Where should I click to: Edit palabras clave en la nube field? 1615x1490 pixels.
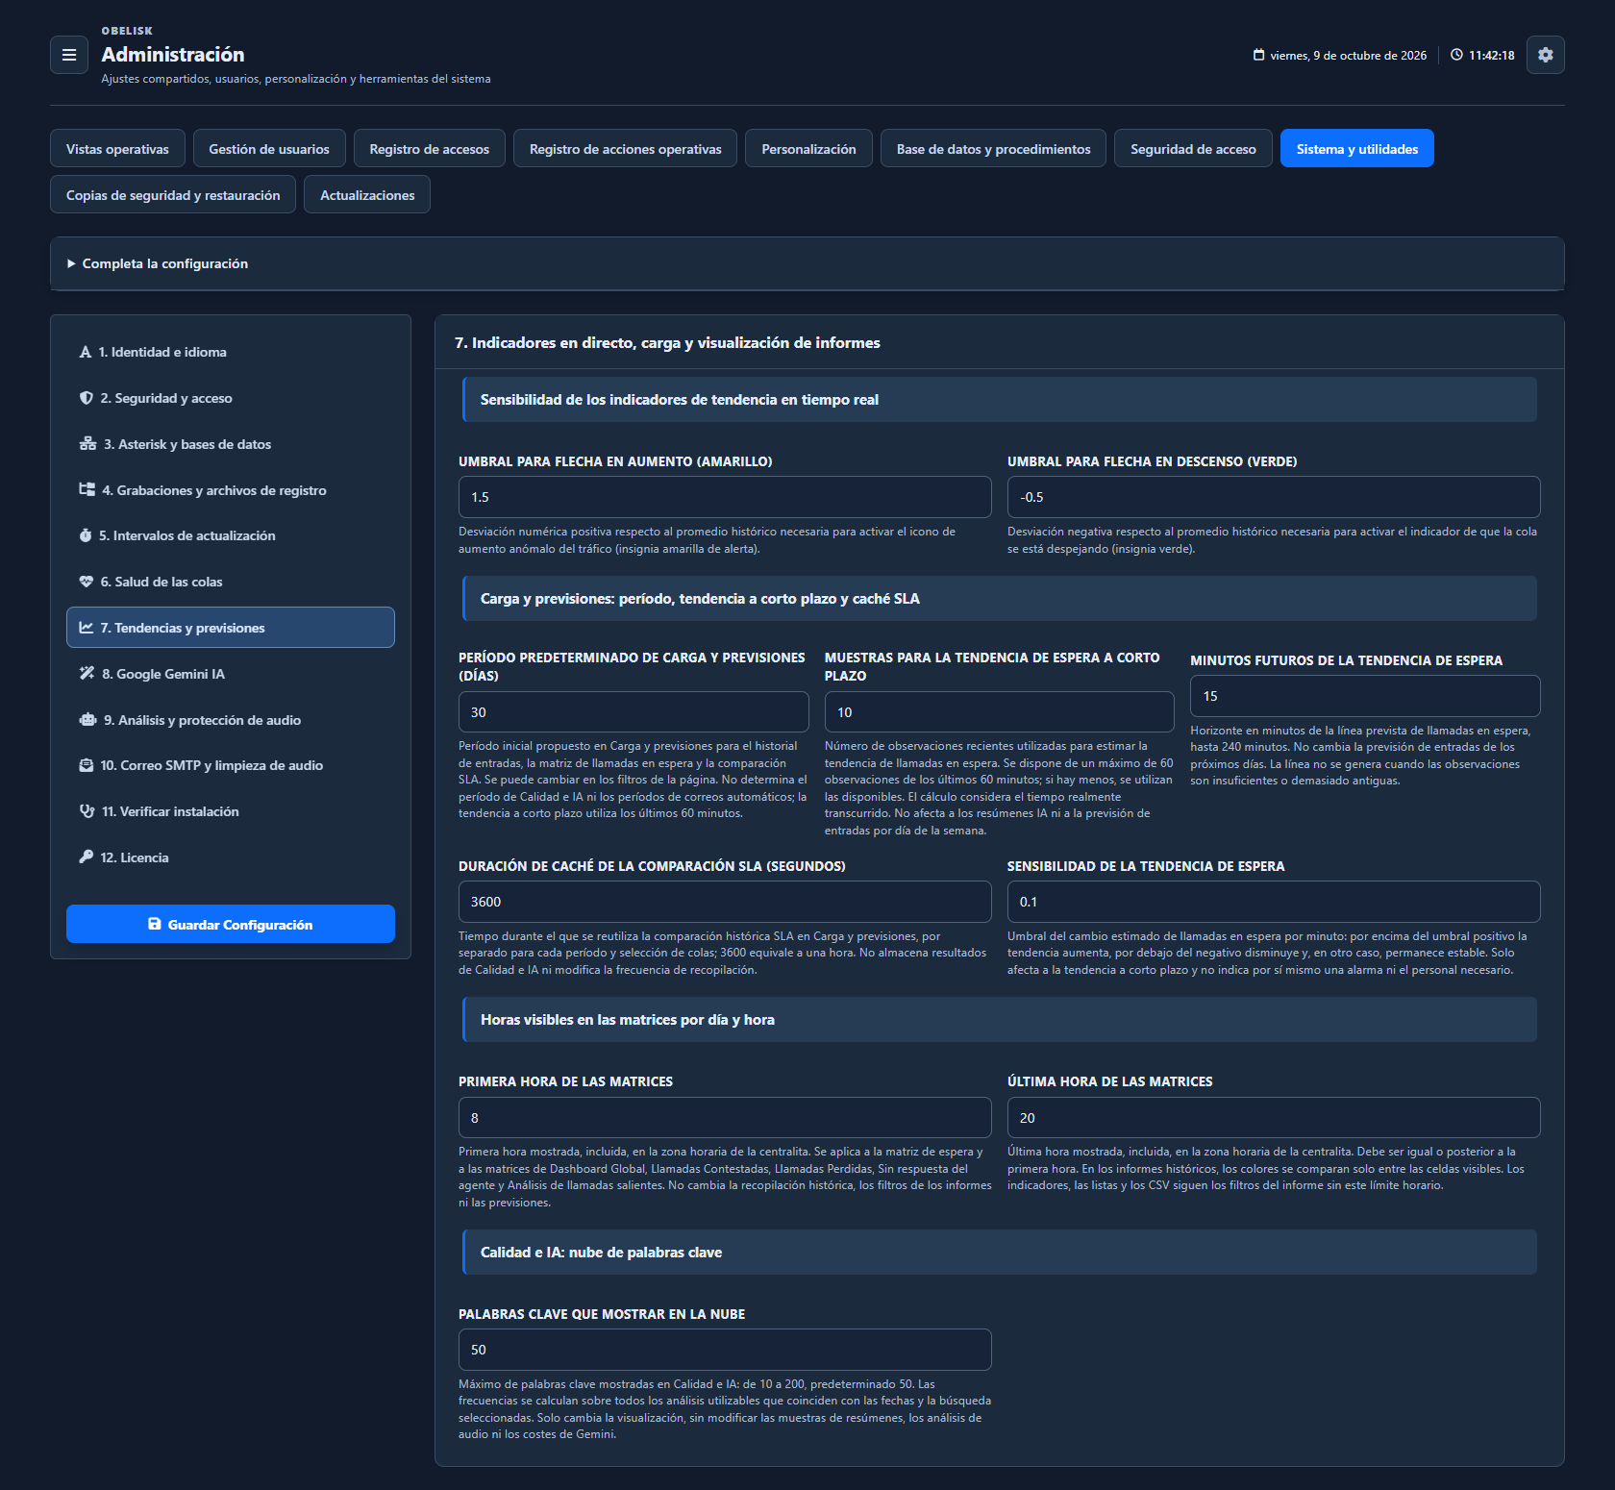pyautogui.click(x=725, y=1350)
